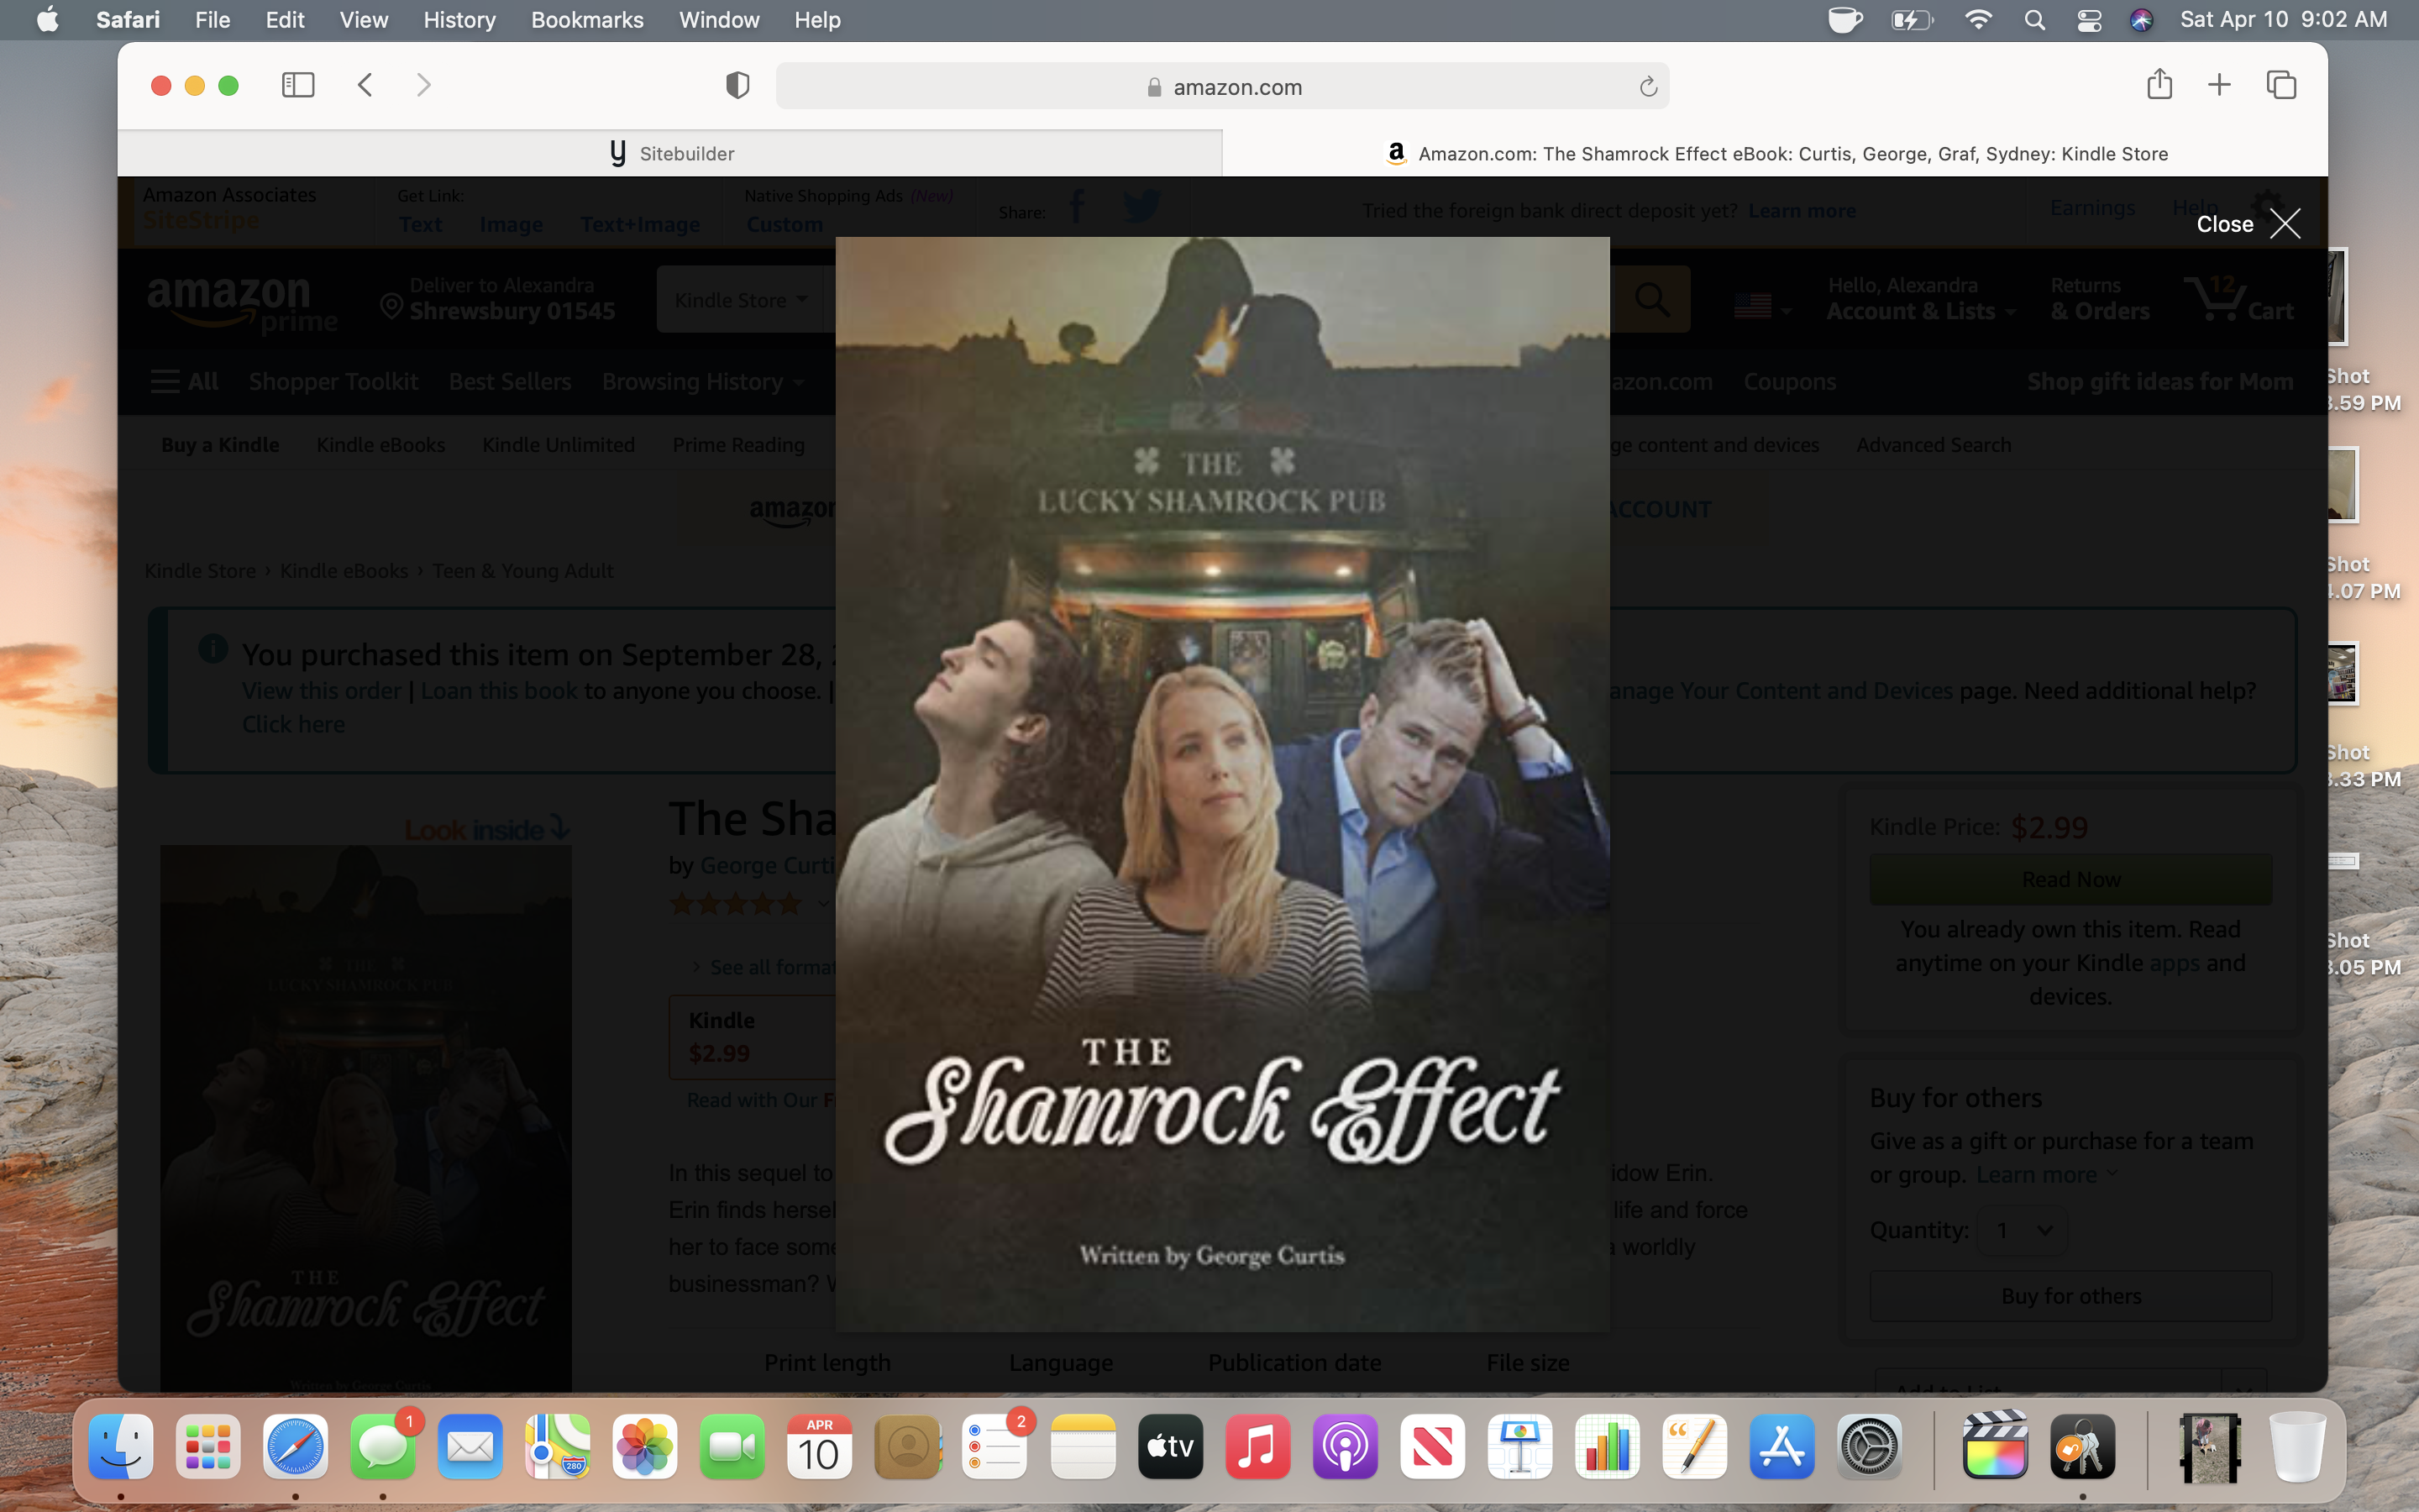This screenshot has height=1512, width=2419.
Task: Open FaceTime from the Dock
Action: [732, 1446]
